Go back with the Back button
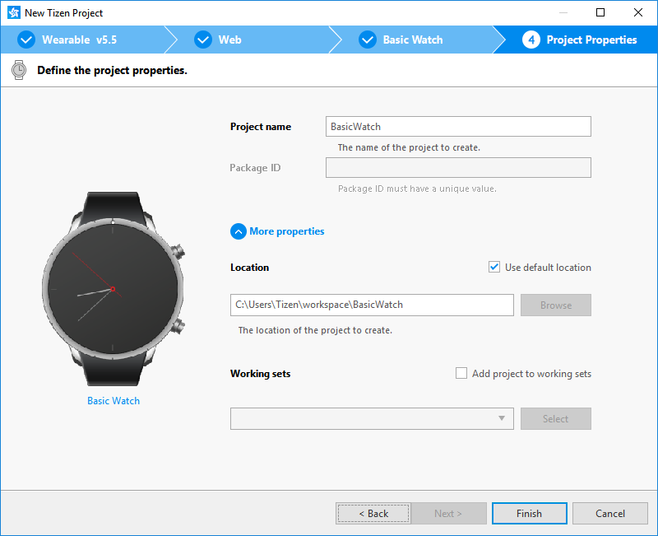658x536 pixels. 373,514
